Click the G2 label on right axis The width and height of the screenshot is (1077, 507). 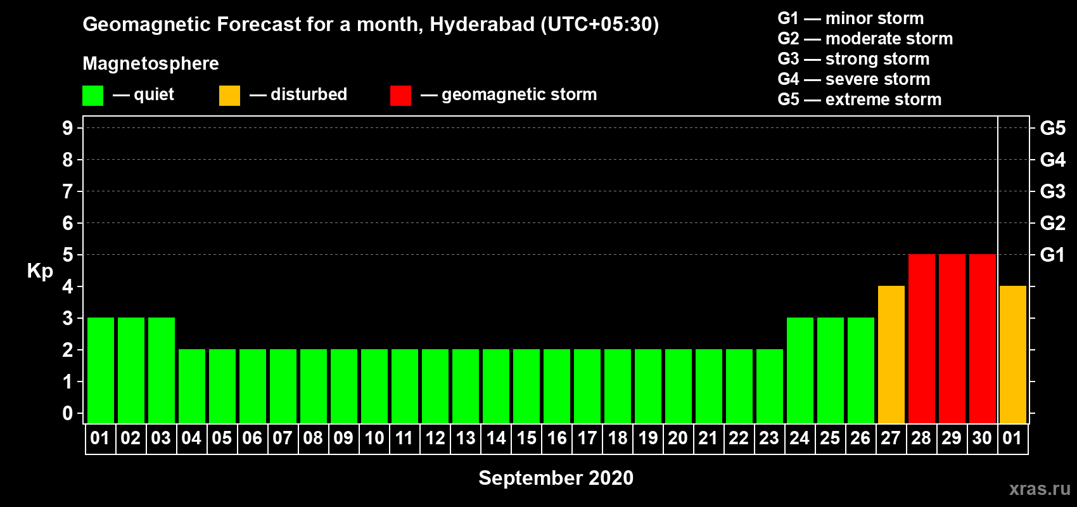[x=1053, y=223]
